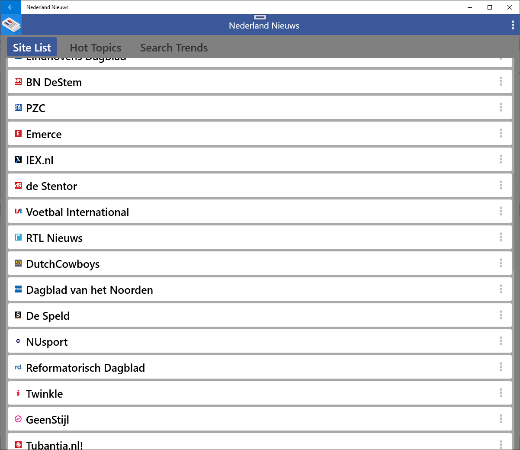Click the Reformatorisch Dagblad favicon
The height and width of the screenshot is (450, 520).
coord(18,367)
